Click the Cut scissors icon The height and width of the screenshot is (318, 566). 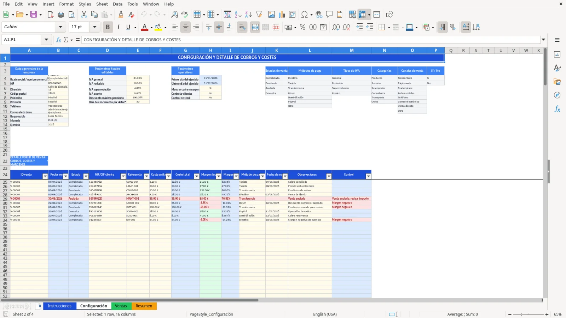(84, 14)
